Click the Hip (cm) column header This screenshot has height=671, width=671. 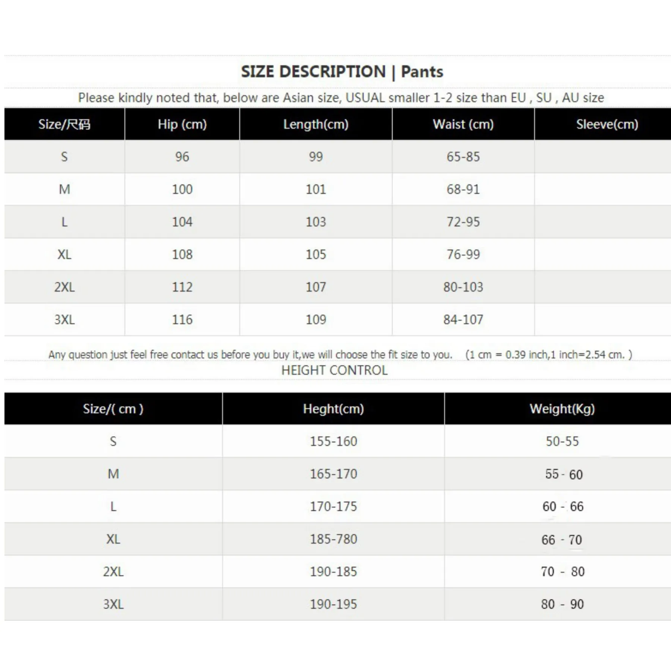[x=182, y=124]
